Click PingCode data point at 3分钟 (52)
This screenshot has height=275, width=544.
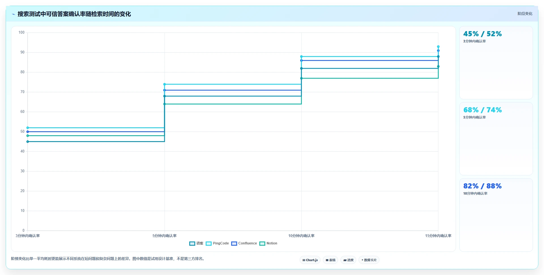(x=27, y=128)
